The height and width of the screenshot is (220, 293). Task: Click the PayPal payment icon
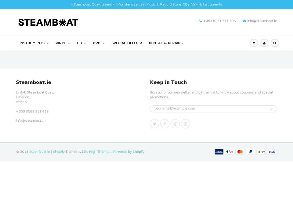tap(251, 152)
